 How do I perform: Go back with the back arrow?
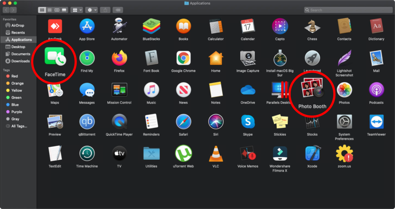tap(6, 10)
